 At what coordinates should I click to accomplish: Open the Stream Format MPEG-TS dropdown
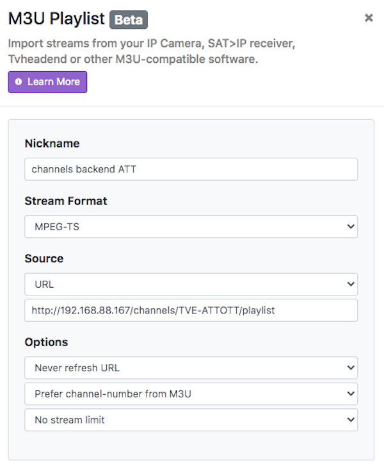[x=191, y=227]
